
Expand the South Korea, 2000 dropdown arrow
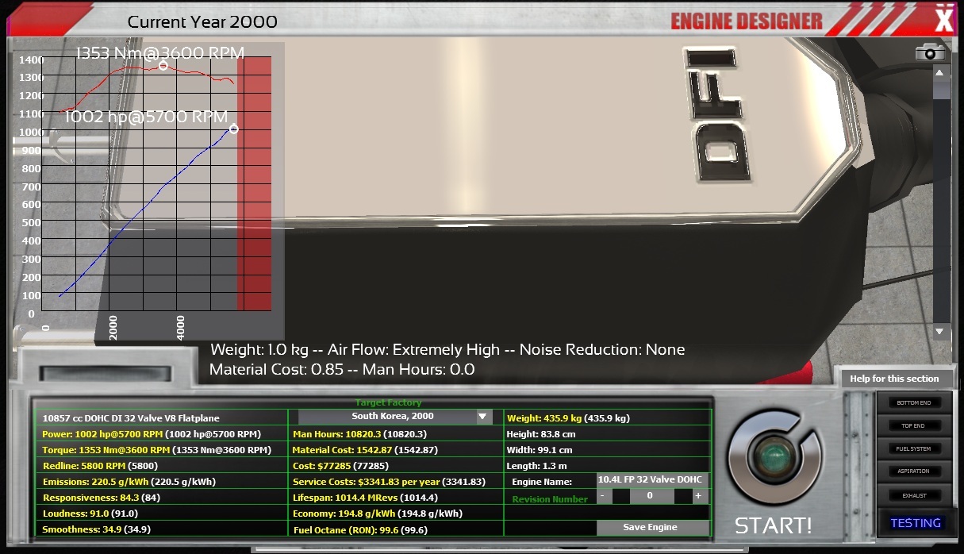(482, 417)
